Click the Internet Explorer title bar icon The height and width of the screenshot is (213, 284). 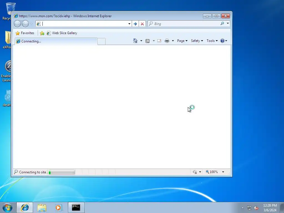16,16
